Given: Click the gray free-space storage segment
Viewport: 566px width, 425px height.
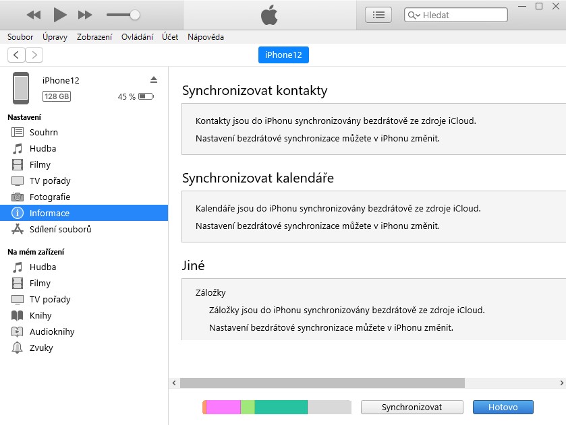Looking at the screenshot, I should tap(329, 407).
